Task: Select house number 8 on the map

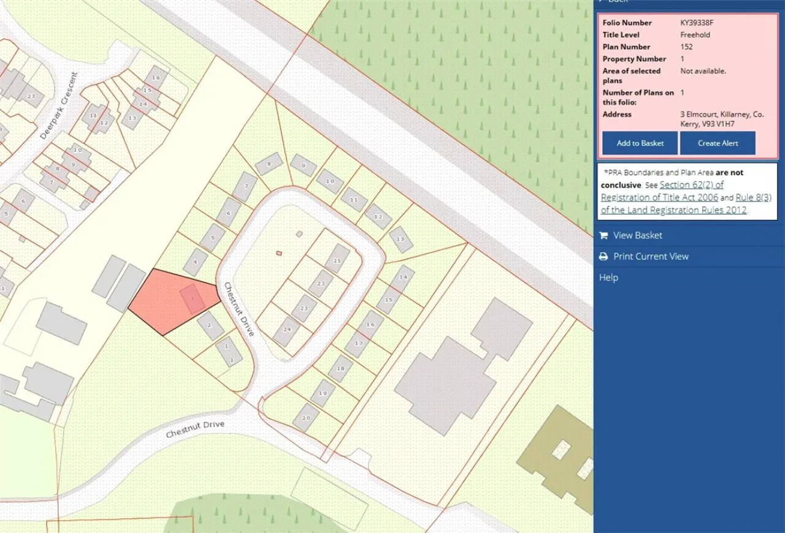Action: (269, 164)
